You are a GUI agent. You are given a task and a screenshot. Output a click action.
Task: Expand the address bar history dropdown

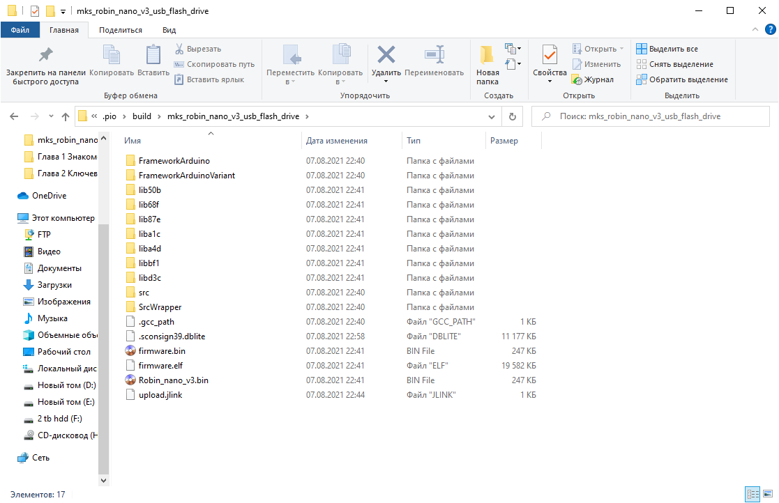492,116
